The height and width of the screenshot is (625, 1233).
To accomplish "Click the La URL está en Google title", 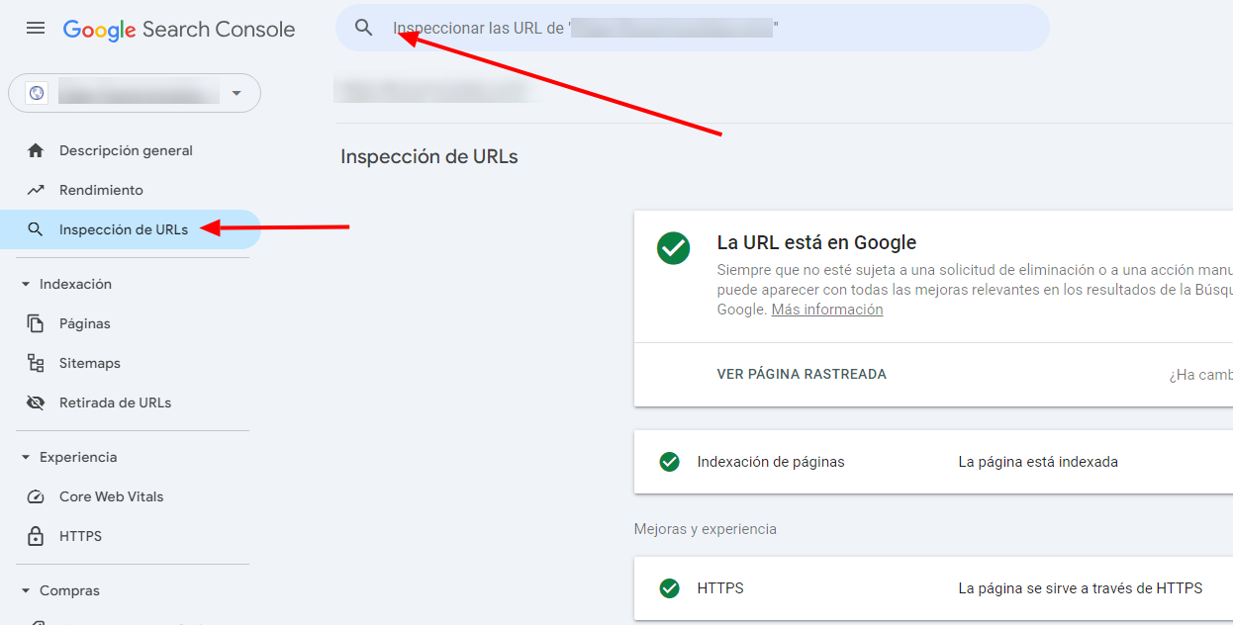I will [816, 242].
